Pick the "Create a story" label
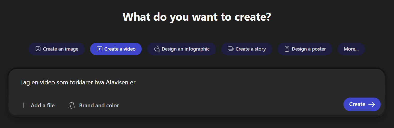Screen dimensions: 394x128 pos(251,49)
